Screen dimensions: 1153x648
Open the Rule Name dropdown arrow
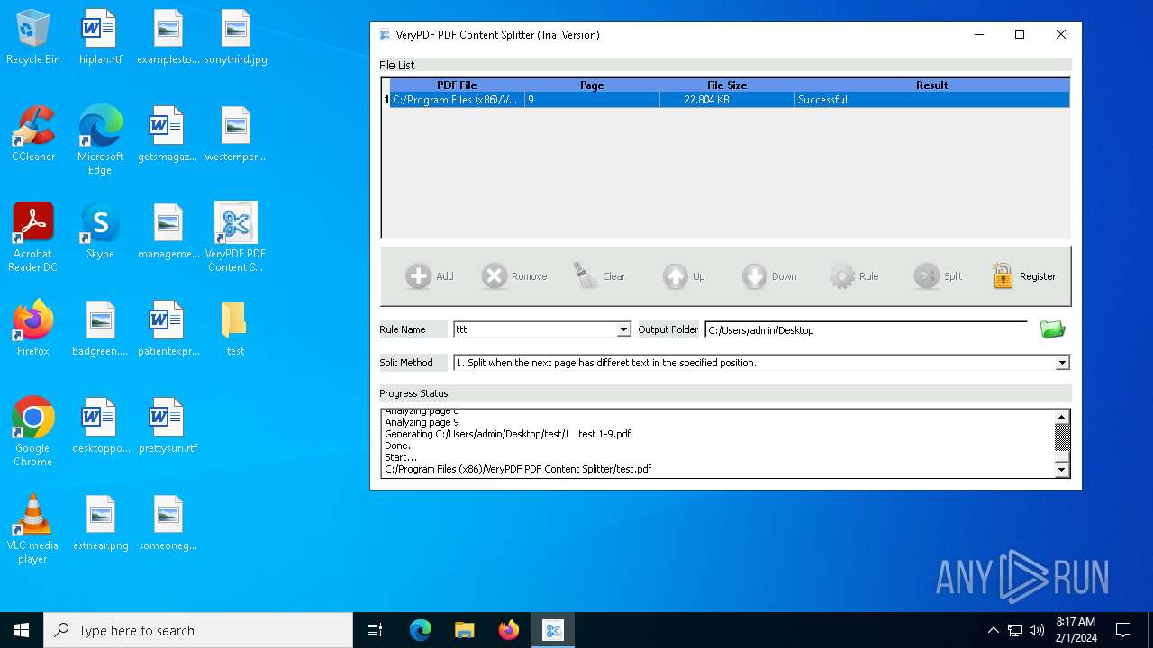pos(623,330)
